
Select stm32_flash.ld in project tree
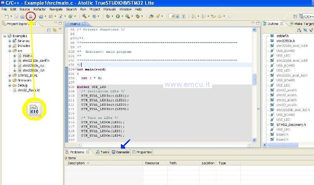click(28, 90)
